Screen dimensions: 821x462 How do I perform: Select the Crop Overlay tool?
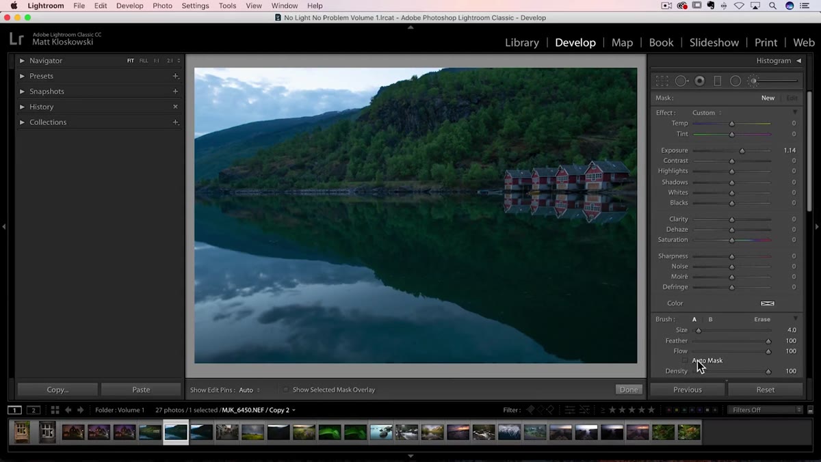(x=662, y=81)
